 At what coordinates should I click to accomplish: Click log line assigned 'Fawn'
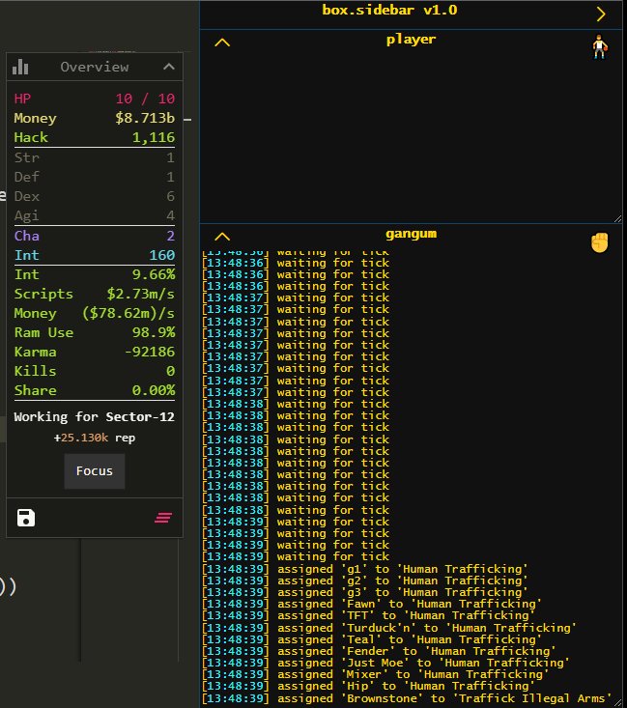(x=372, y=604)
